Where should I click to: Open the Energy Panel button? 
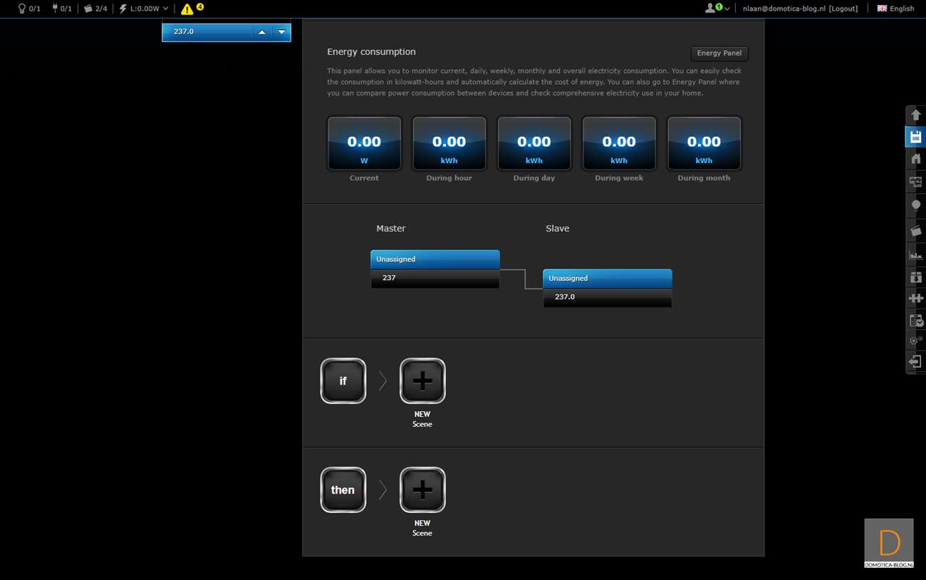(x=719, y=53)
